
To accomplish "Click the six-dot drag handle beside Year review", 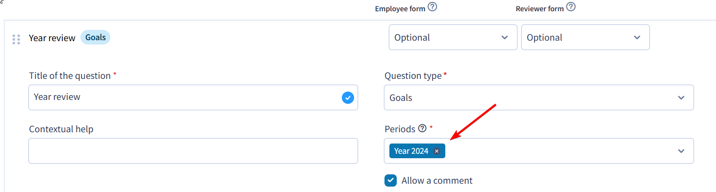I will click(16, 40).
